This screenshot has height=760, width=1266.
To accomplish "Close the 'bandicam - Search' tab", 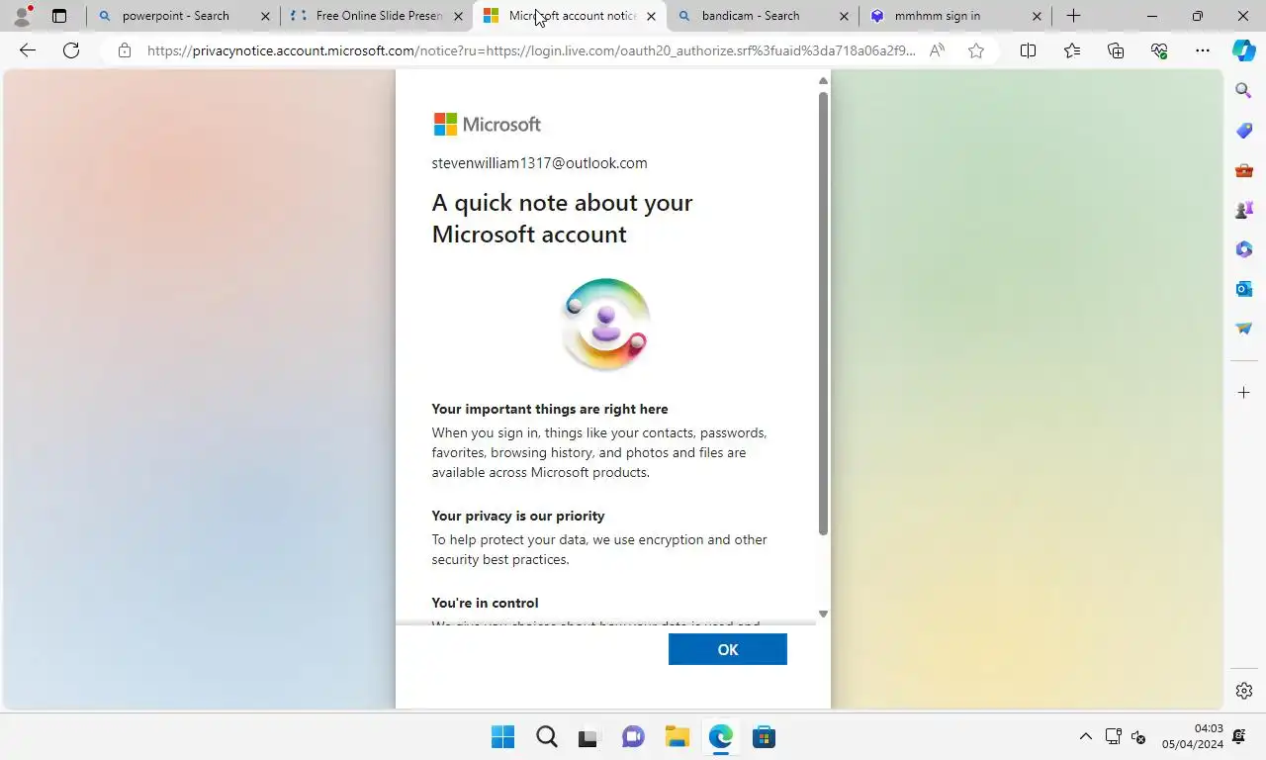I will (844, 16).
